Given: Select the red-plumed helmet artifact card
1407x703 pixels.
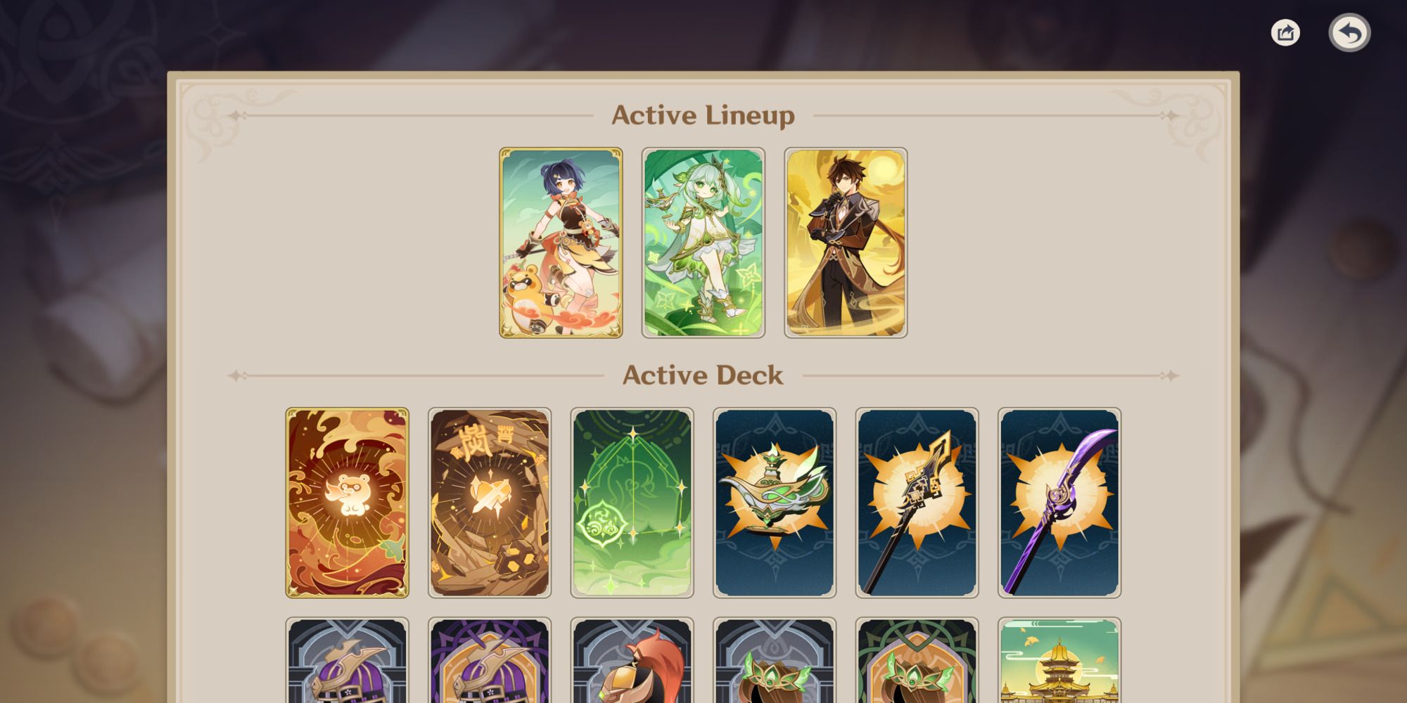Looking at the screenshot, I should point(632,660).
